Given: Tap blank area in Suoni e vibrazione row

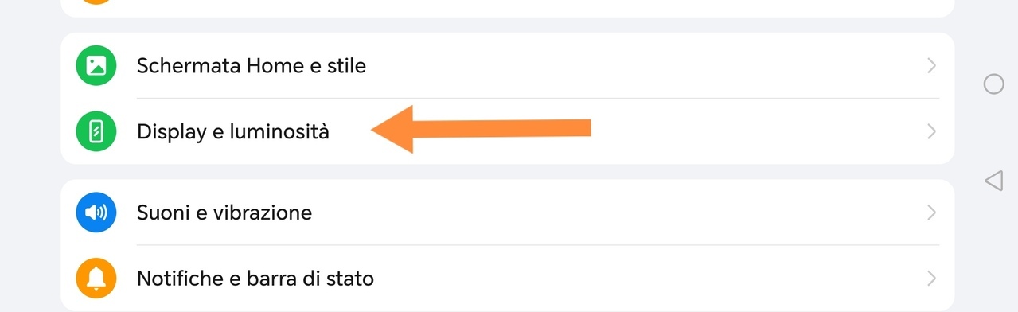Looking at the screenshot, I should pos(621,213).
